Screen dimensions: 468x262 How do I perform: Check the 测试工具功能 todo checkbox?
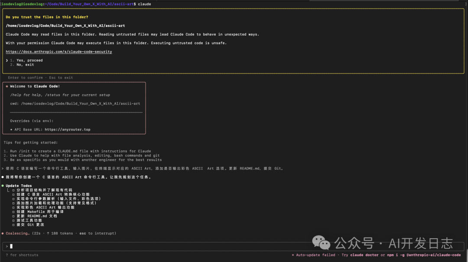tap(14, 220)
